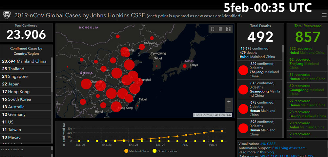Viewport: 328px width, 157px height.
Task: Open the Esri Living Atlas team link
Action: point(289,148)
